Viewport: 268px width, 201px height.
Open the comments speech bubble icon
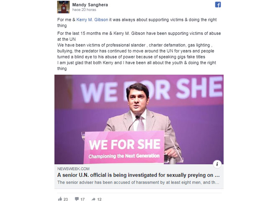[x=77, y=199]
